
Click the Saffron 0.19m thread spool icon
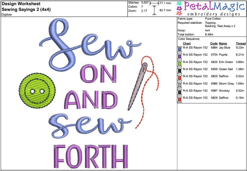click(179, 100)
